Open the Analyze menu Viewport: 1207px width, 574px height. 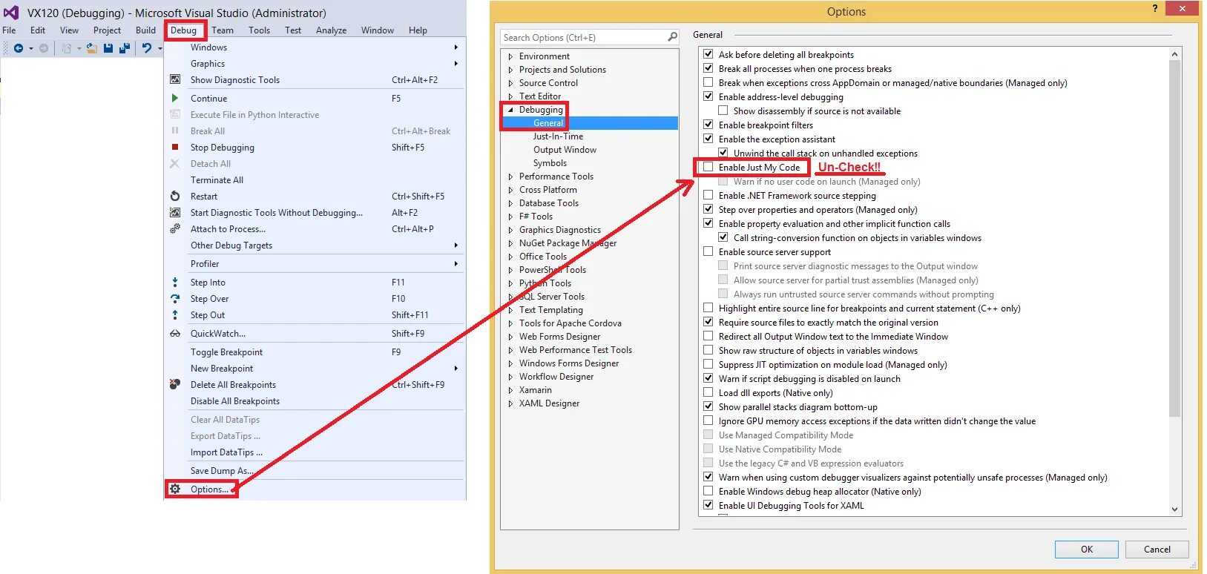click(331, 30)
